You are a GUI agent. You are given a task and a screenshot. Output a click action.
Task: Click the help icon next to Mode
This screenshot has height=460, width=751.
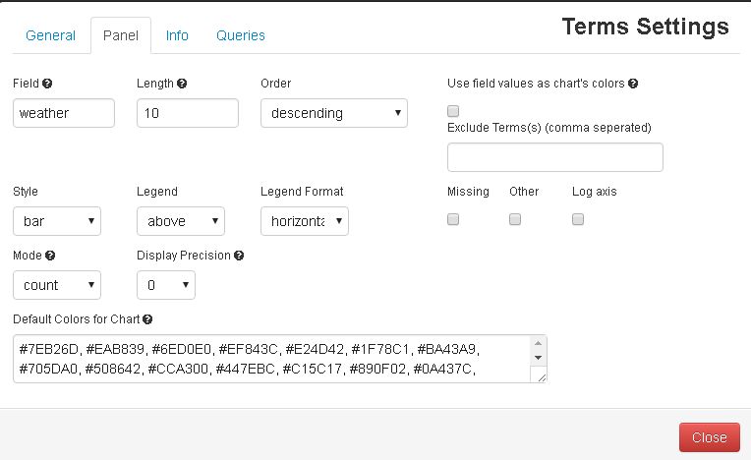[50, 256]
